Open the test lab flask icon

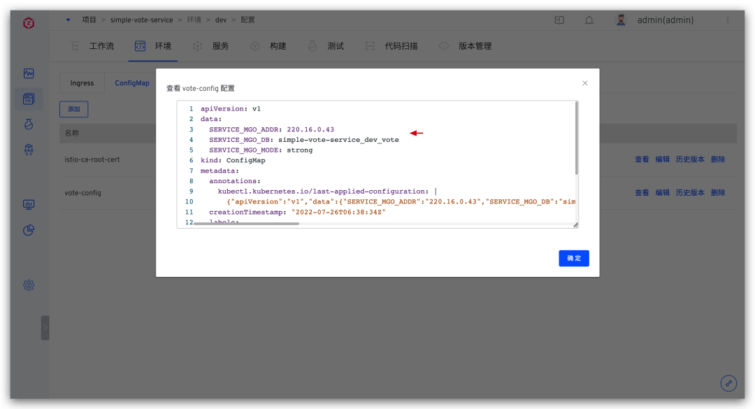[28, 123]
